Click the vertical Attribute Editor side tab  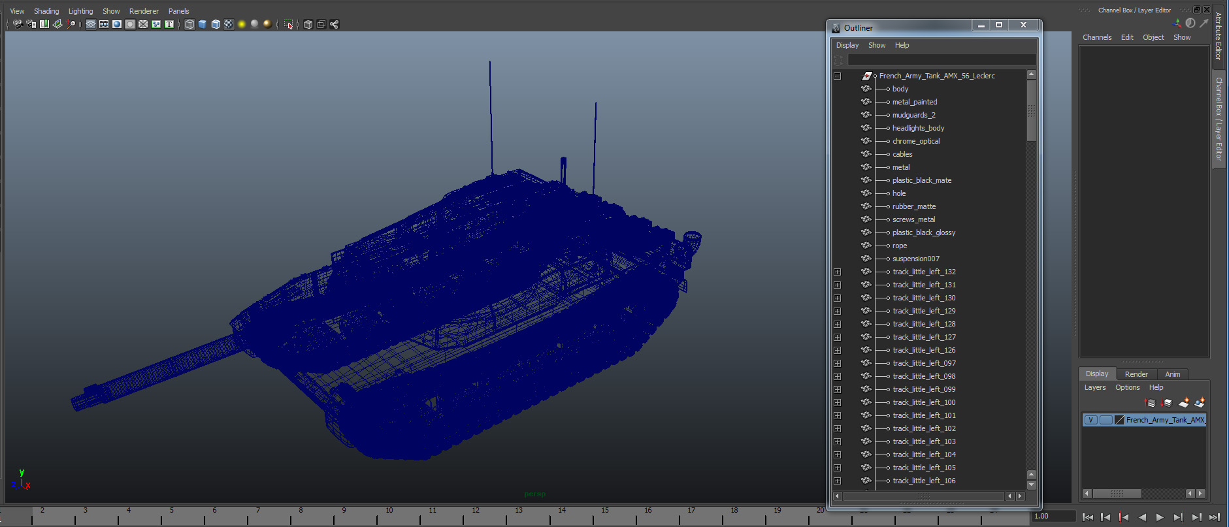point(1219,37)
